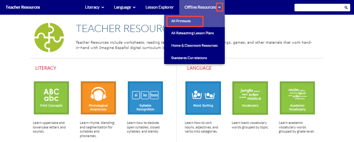The height and width of the screenshot is (142, 354).
Task: Open the Word Sorting tile
Action: click(x=203, y=98)
